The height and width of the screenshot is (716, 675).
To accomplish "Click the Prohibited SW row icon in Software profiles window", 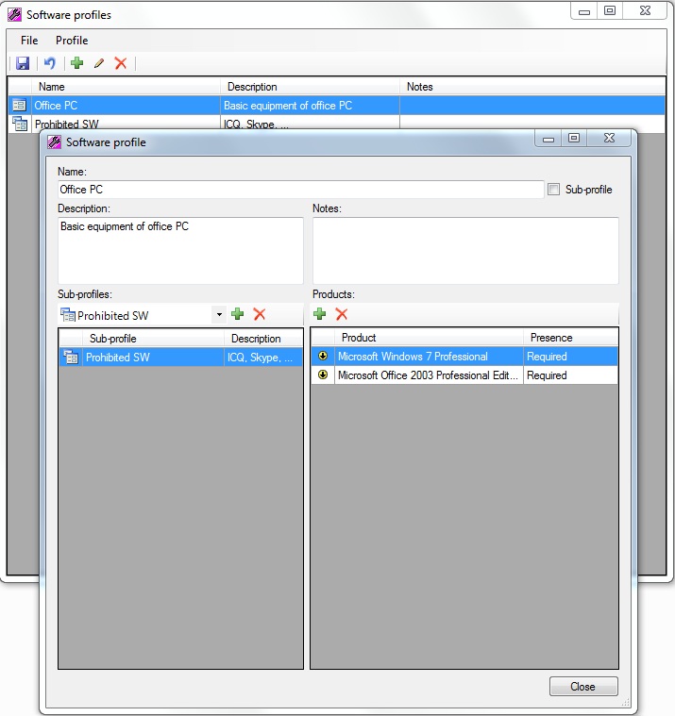I will [20, 124].
